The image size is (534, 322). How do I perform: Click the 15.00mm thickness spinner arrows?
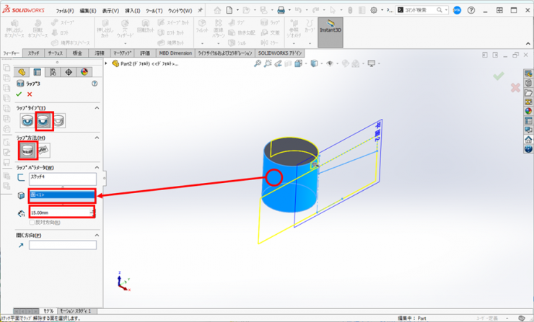[x=92, y=213]
